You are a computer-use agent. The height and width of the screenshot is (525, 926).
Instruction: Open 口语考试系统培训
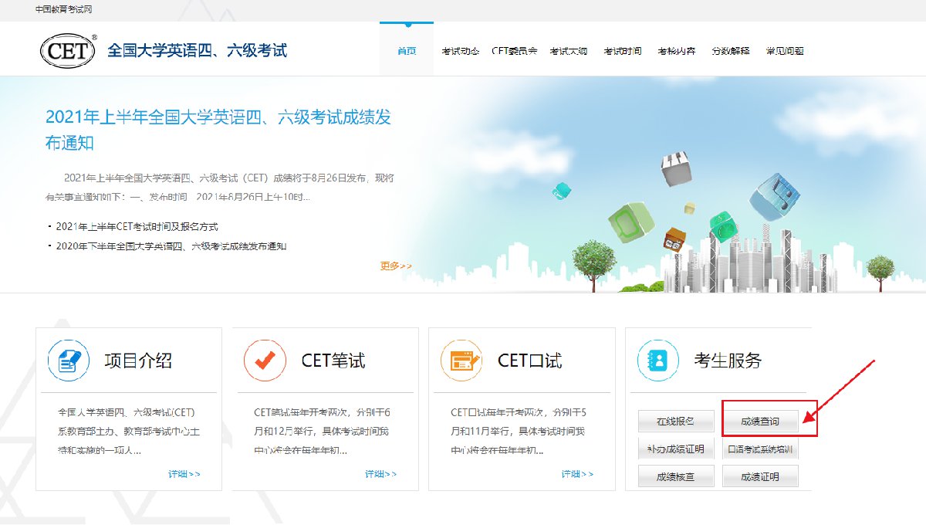tap(760, 449)
